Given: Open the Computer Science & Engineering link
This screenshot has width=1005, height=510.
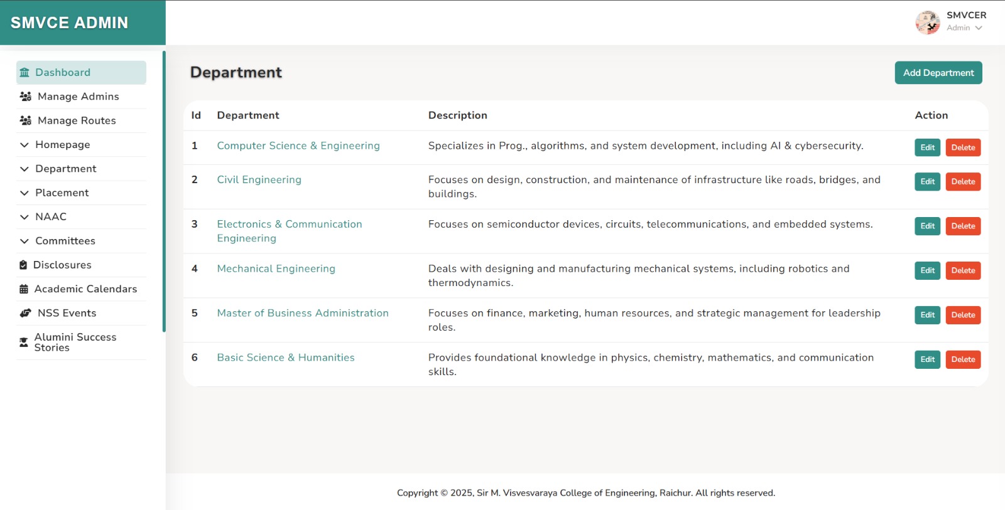Looking at the screenshot, I should pyautogui.click(x=298, y=146).
